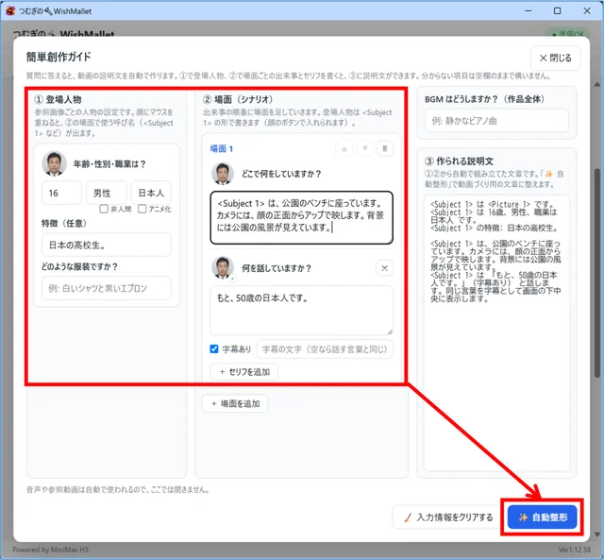Click the 閉じる close button of the guide
Viewport: 604px width, 560px height.
tap(555, 59)
